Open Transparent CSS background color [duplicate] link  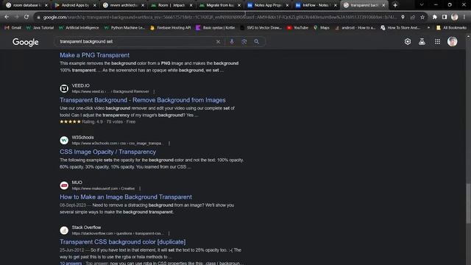[123, 242]
